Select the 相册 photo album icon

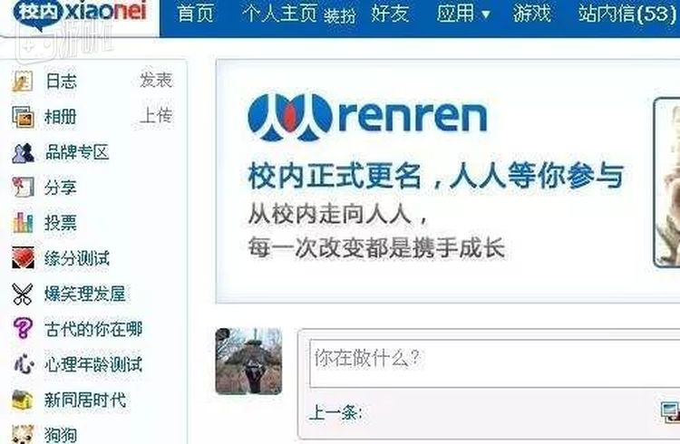[23, 117]
